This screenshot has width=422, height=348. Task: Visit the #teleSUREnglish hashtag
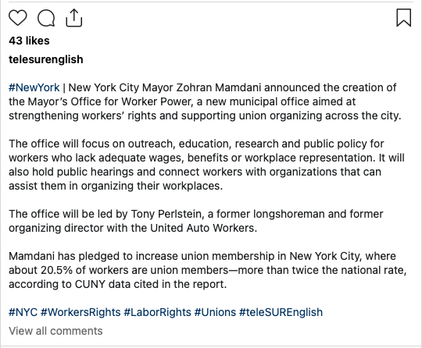(x=281, y=312)
